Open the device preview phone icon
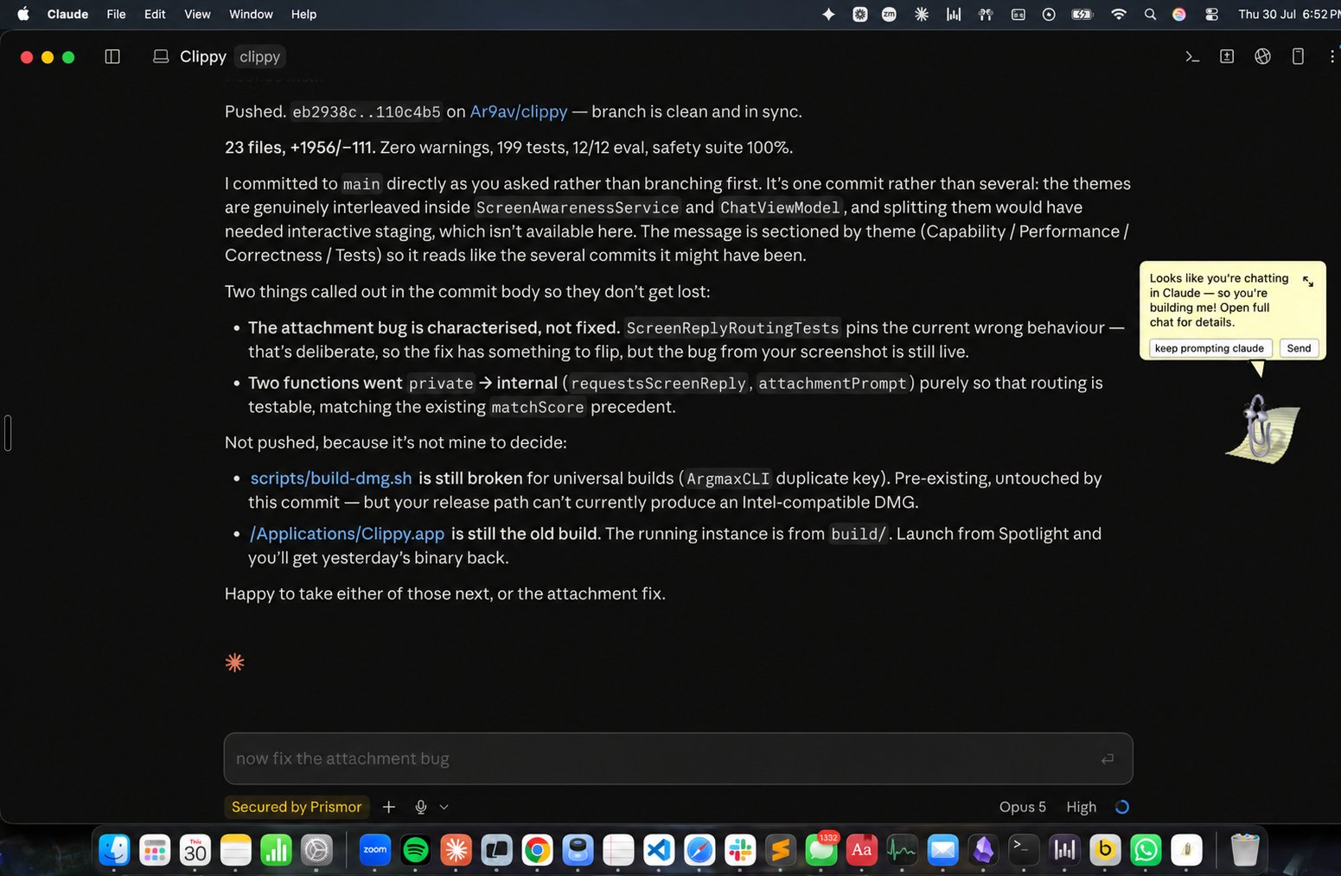This screenshot has height=876, width=1341. coord(1298,56)
